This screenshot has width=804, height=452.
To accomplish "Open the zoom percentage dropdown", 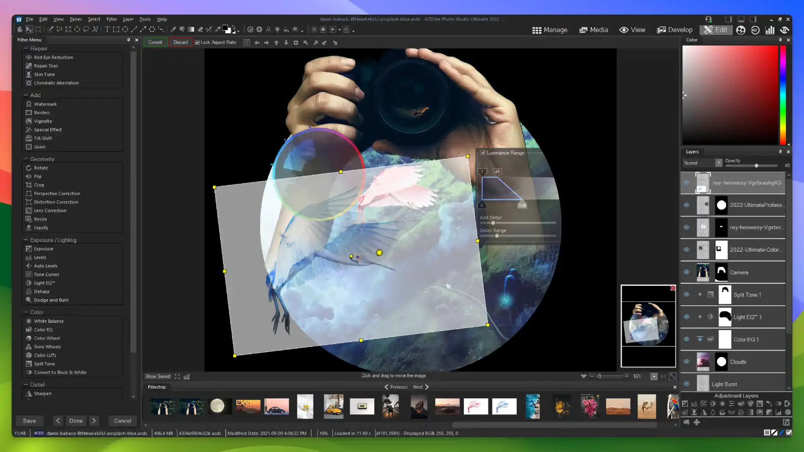I will (655, 376).
